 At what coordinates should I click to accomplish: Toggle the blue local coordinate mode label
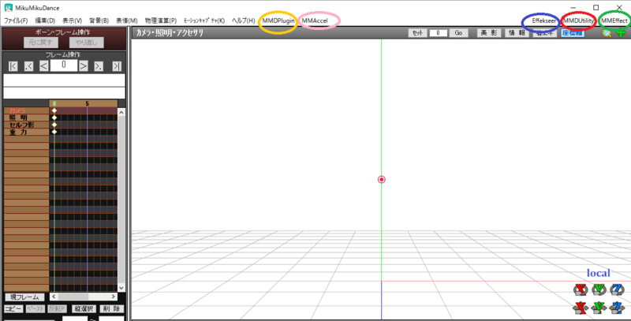(x=599, y=273)
